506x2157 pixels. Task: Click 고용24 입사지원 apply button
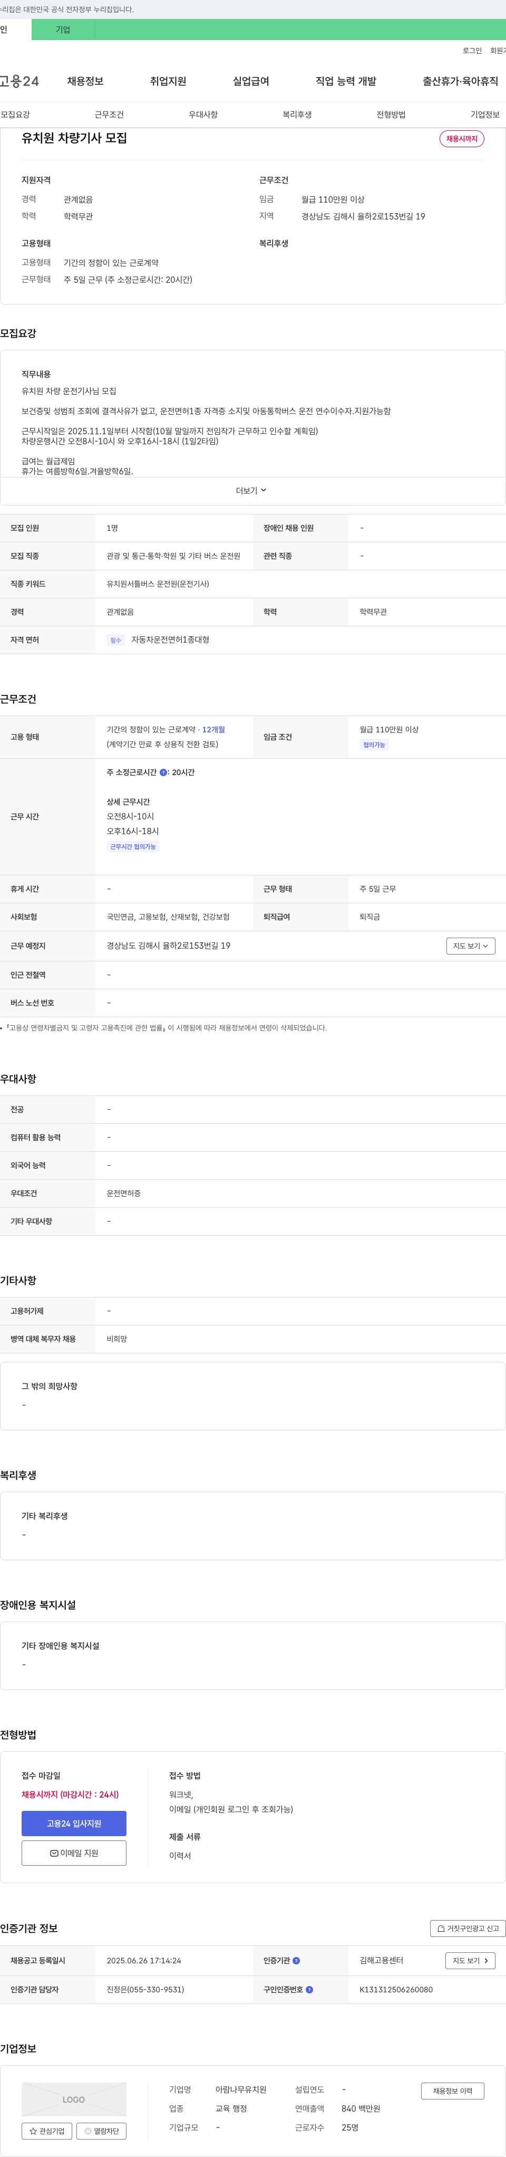click(x=74, y=1824)
